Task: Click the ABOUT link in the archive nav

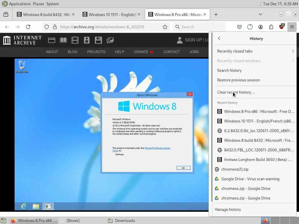Action: [52, 52]
